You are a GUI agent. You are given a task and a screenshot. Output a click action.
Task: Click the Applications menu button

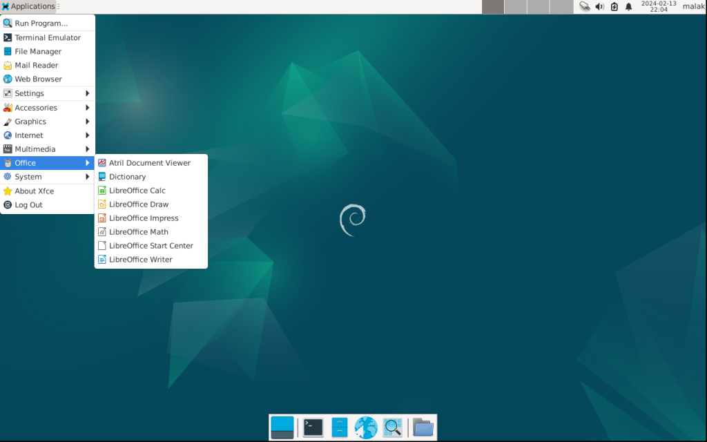tap(28, 6)
